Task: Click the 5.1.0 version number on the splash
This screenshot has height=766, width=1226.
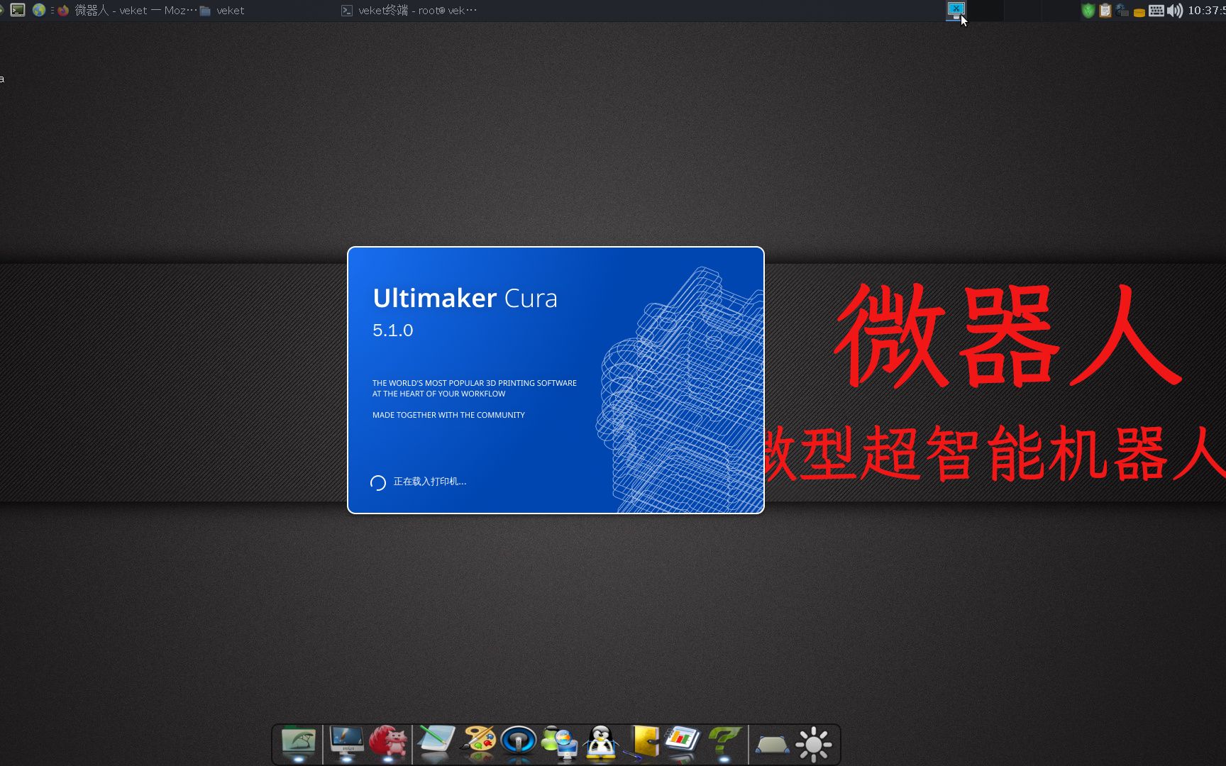Action: click(x=392, y=331)
